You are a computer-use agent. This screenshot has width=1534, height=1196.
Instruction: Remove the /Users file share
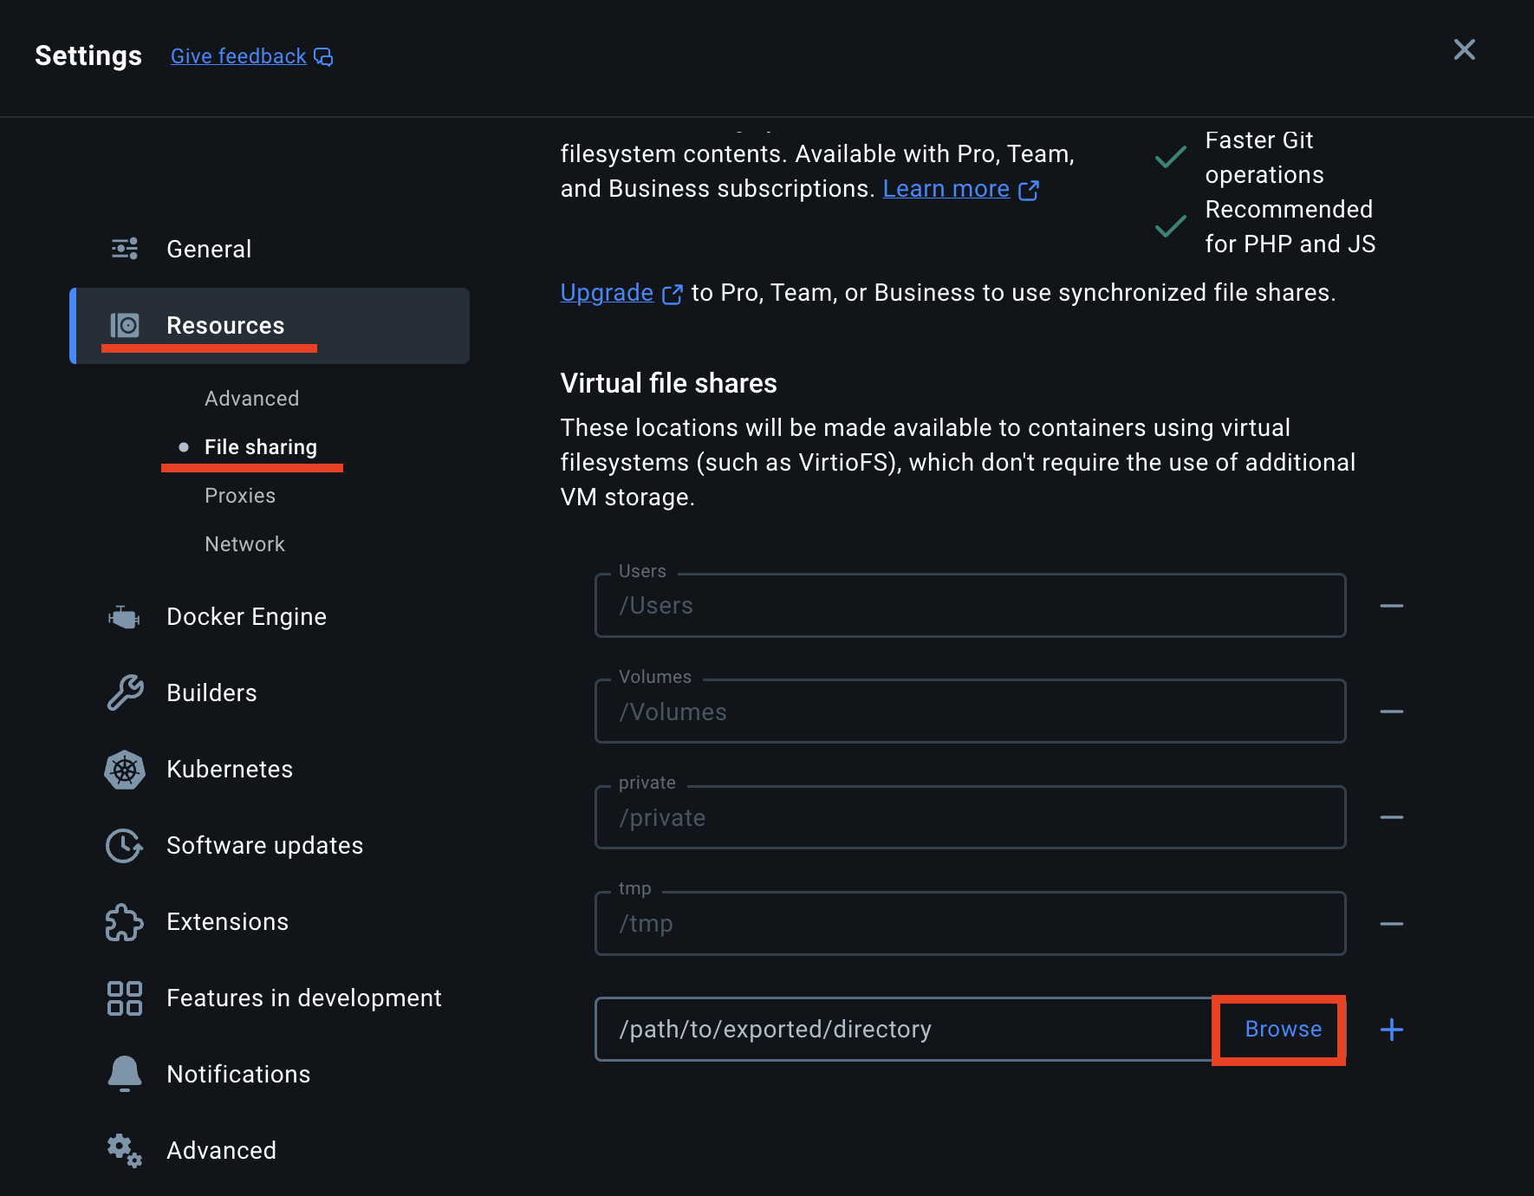point(1392,606)
